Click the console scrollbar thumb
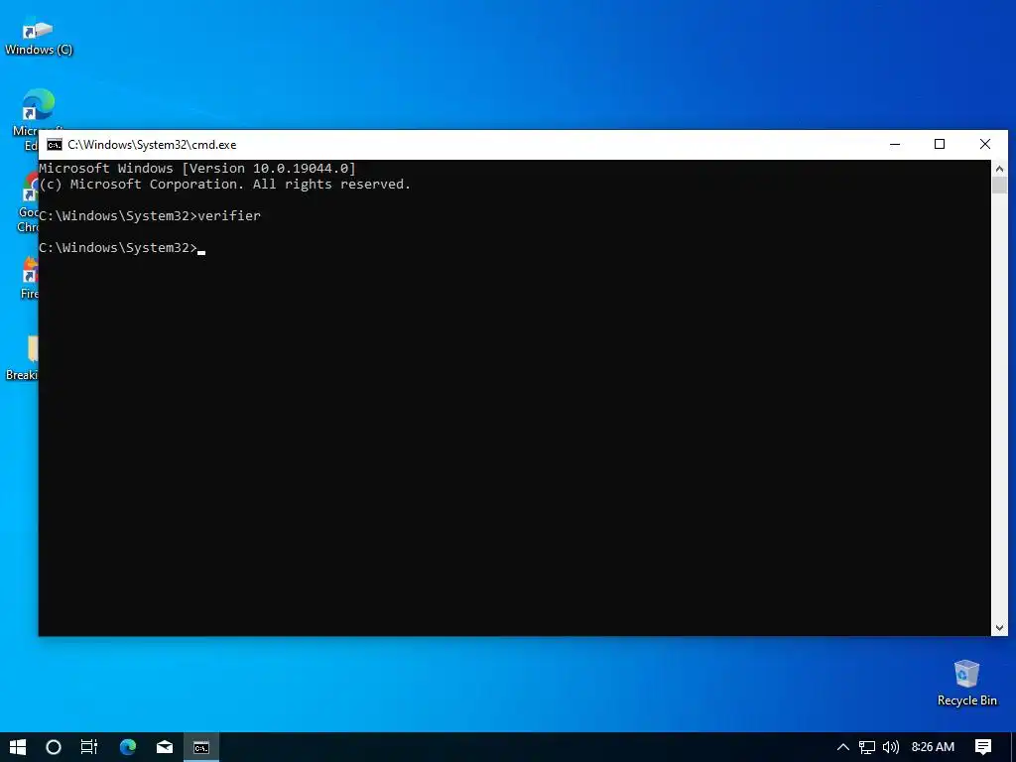The width and height of the screenshot is (1016, 762). [x=999, y=185]
